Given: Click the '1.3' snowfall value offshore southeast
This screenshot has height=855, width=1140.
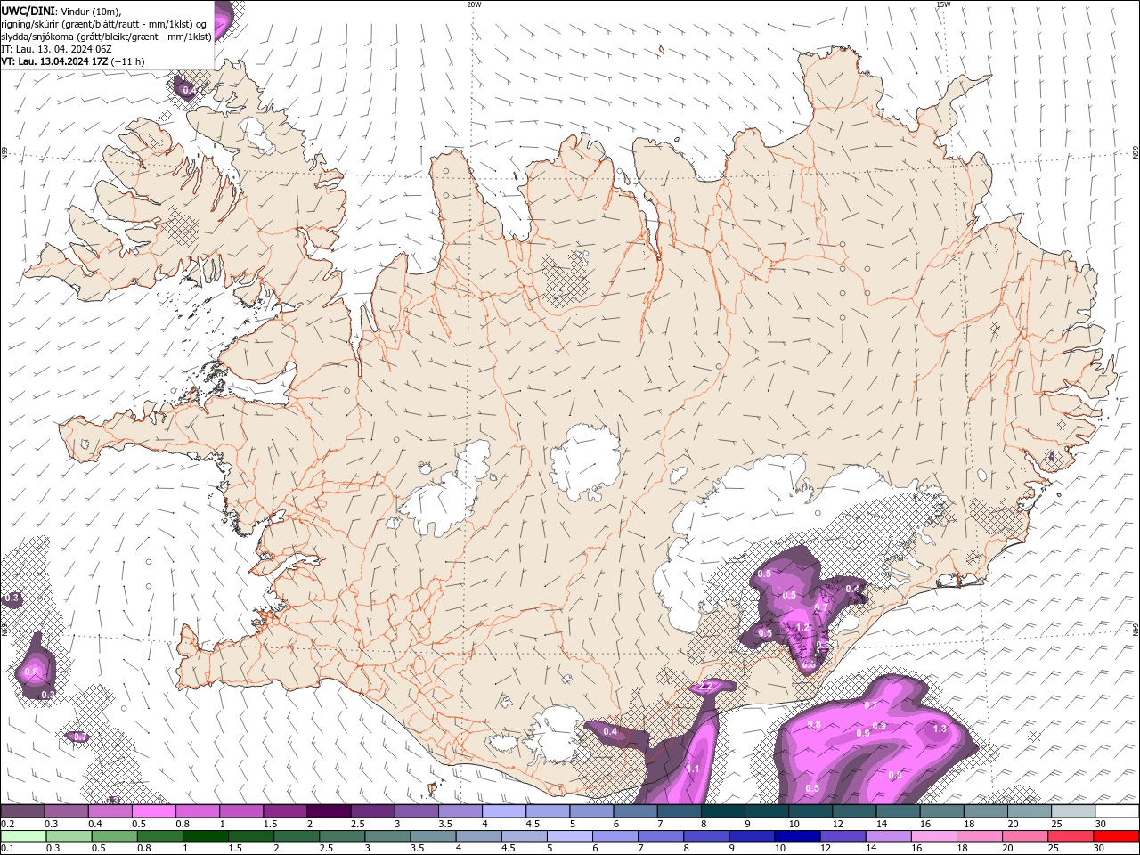Looking at the screenshot, I should [940, 729].
